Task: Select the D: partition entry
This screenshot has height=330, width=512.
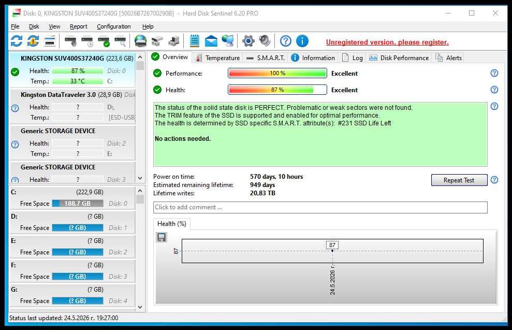Action: click(72, 222)
